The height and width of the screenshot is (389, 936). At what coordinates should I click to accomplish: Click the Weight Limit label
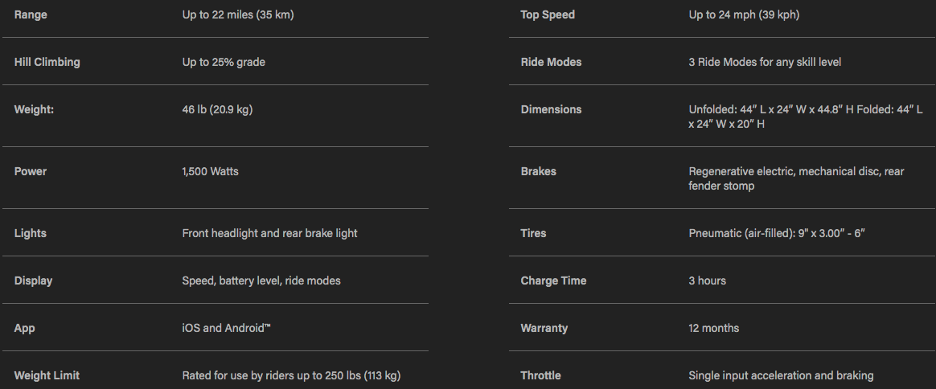(x=47, y=376)
